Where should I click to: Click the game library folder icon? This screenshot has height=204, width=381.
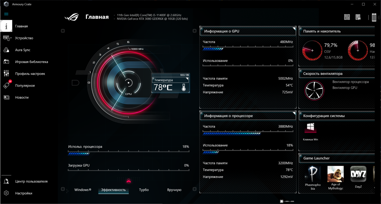point(6,62)
